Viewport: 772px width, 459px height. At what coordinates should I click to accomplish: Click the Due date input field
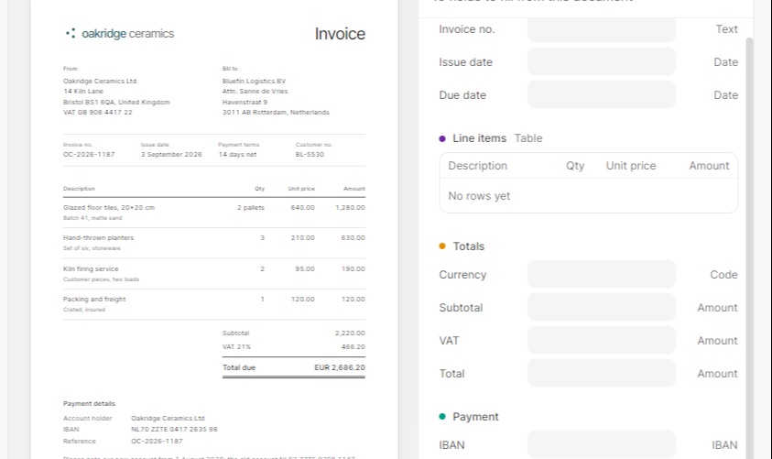[601, 95]
